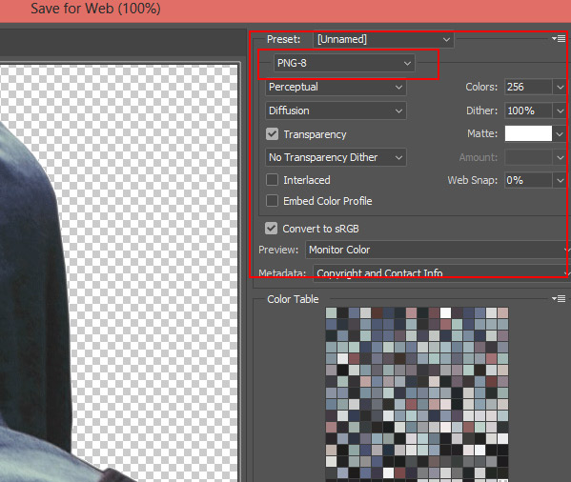The width and height of the screenshot is (571, 482).
Task: Open the Perceptual color reduction dropdown
Action: 336,87
